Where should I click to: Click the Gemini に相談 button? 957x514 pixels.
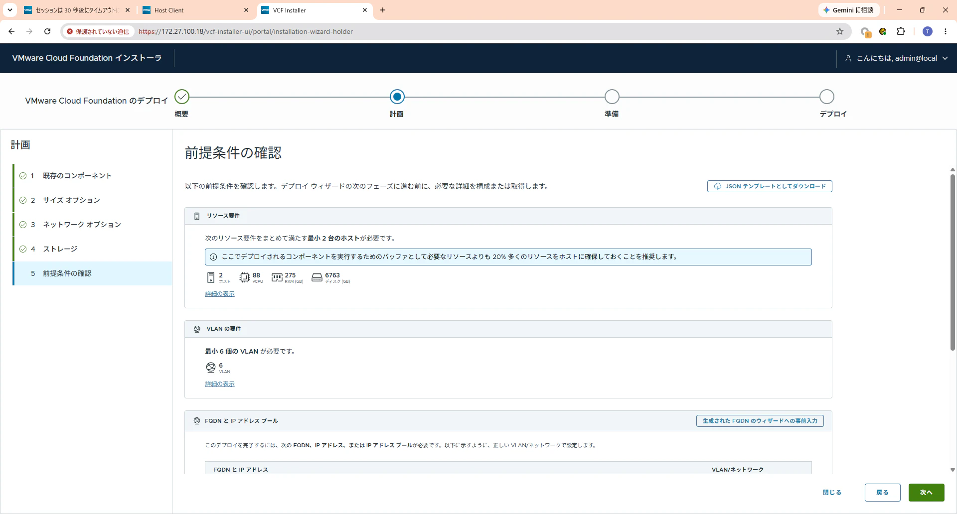849,10
